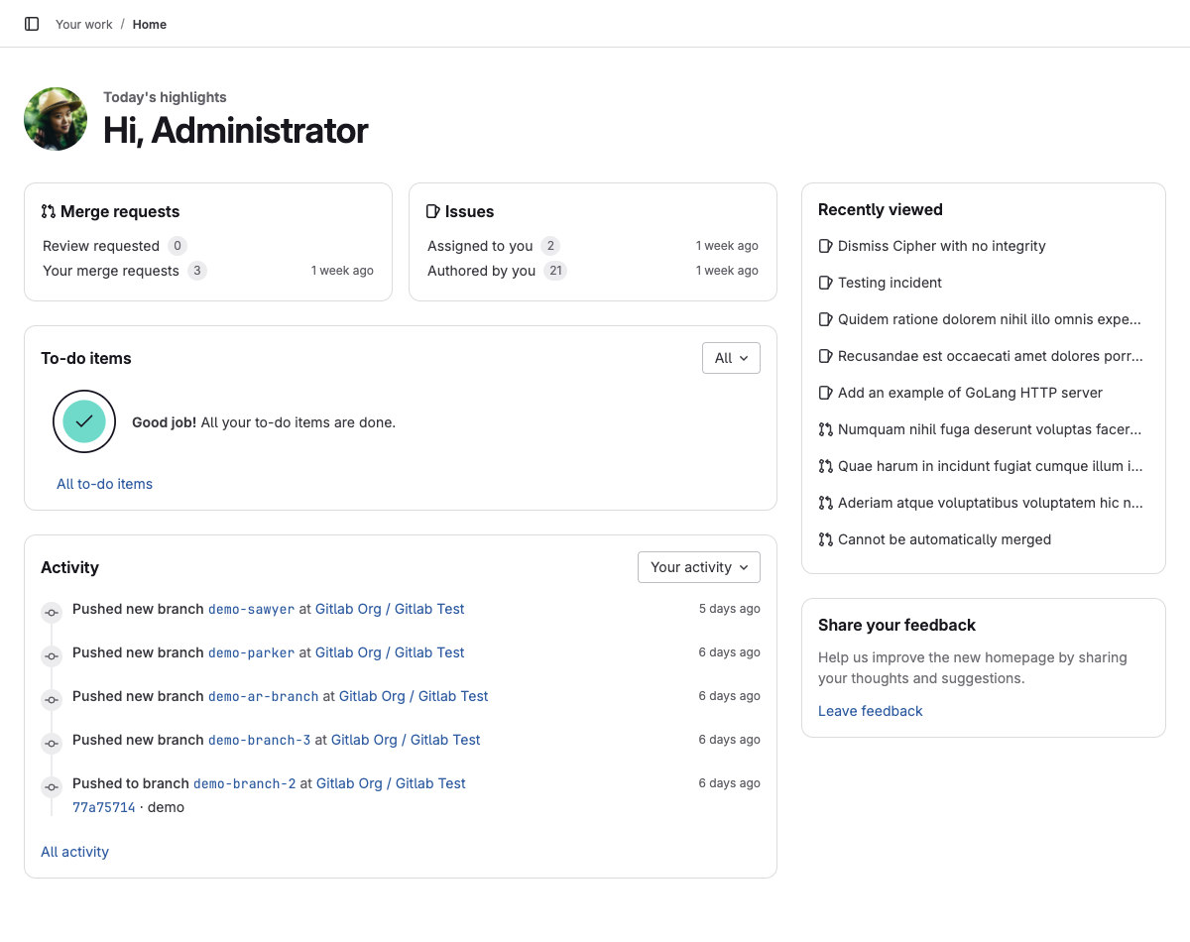Click the "Leave feedback" link
This screenshot has height=942, width=1190.
pyautogui.click(x=870, y=711)
